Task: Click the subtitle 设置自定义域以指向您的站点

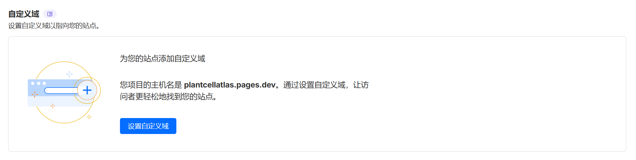Action: [x=54, y=26]
